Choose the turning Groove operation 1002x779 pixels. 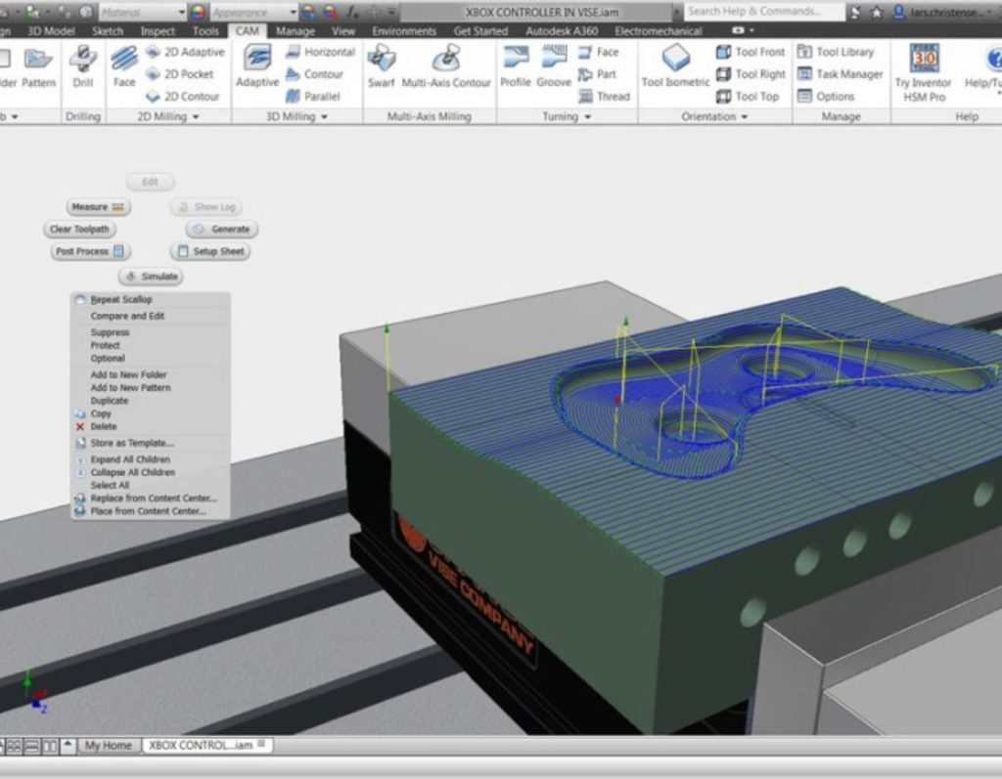tap(554, 66)
